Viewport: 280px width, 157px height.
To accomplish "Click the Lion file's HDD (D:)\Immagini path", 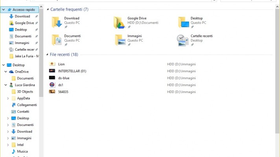I will point(181,64).
